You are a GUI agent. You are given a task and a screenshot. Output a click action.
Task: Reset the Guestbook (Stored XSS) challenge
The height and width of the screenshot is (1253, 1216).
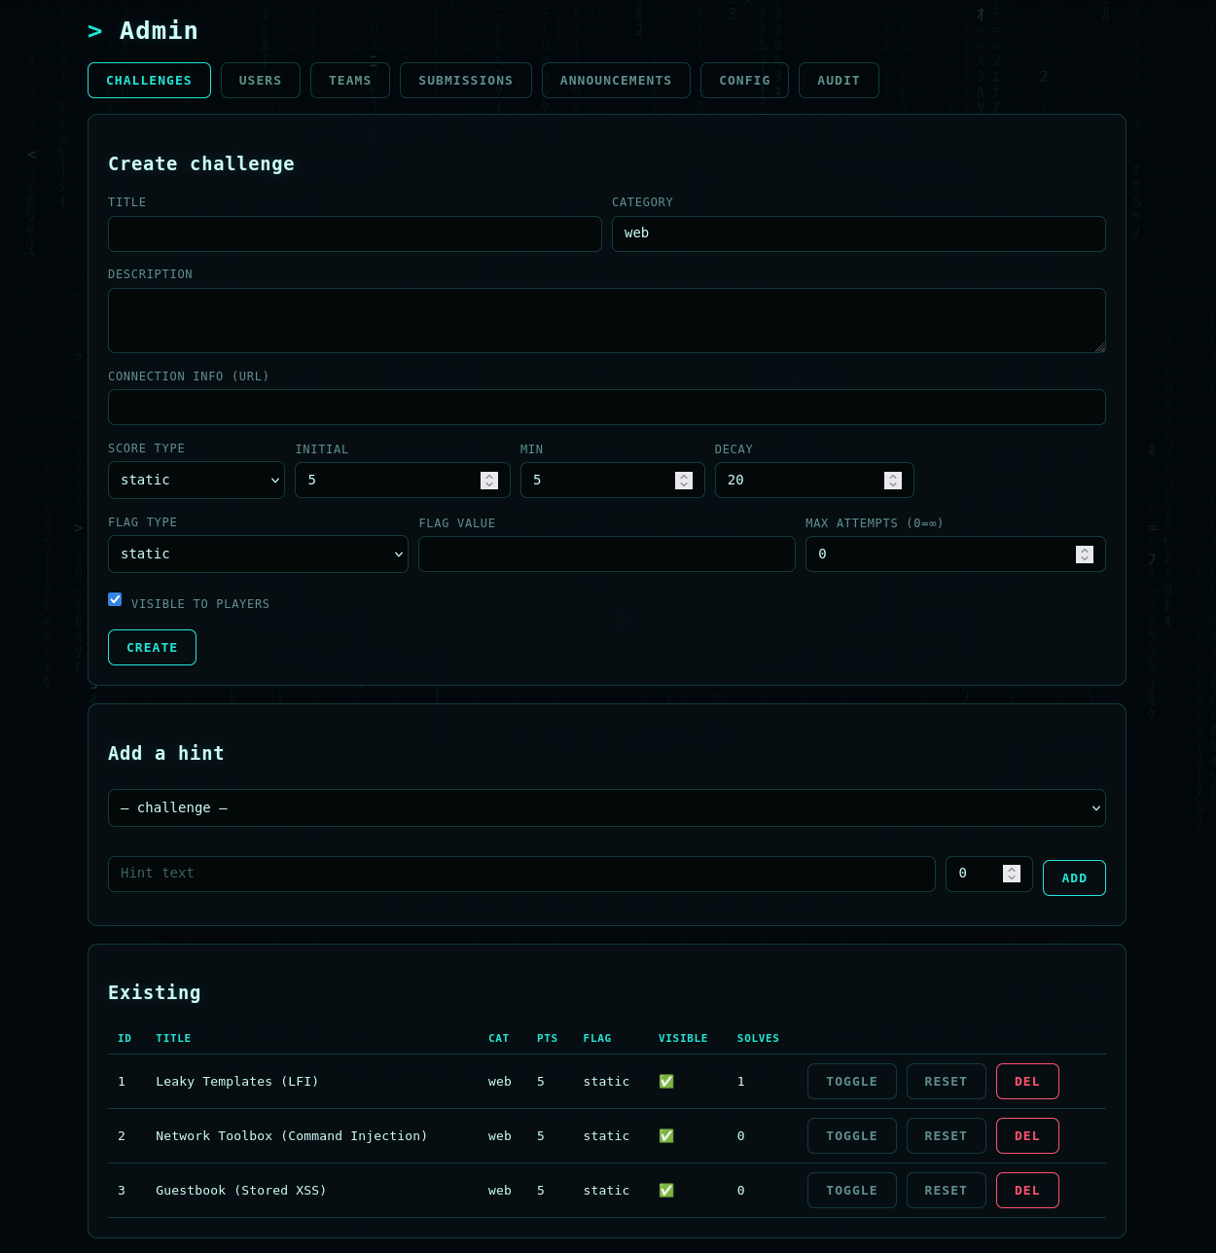pos(946,1191)
